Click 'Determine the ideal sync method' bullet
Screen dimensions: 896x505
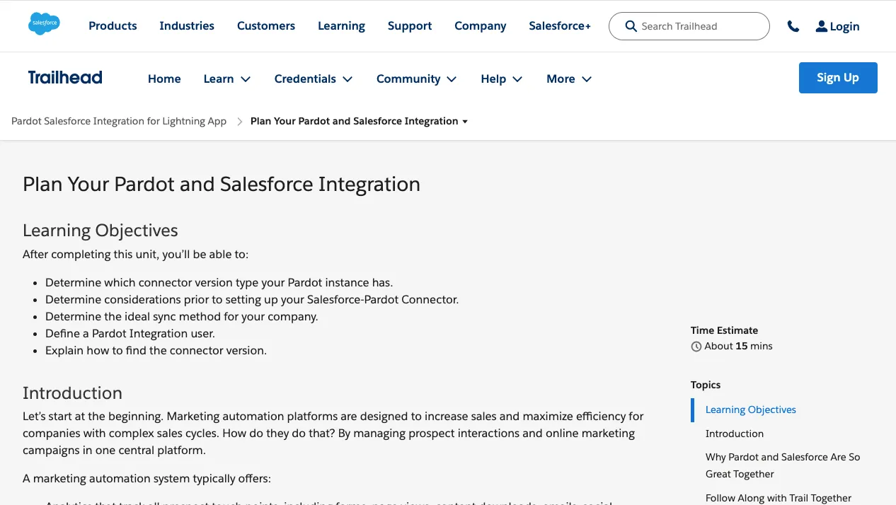coord(182,316)
